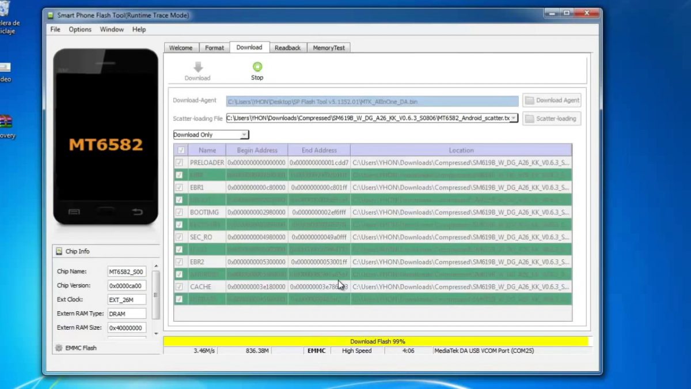This screenshot has height=389, width=691.
Task: Uncheck the PRELOADER partition checkbox
Action: (x=180, y=163)
